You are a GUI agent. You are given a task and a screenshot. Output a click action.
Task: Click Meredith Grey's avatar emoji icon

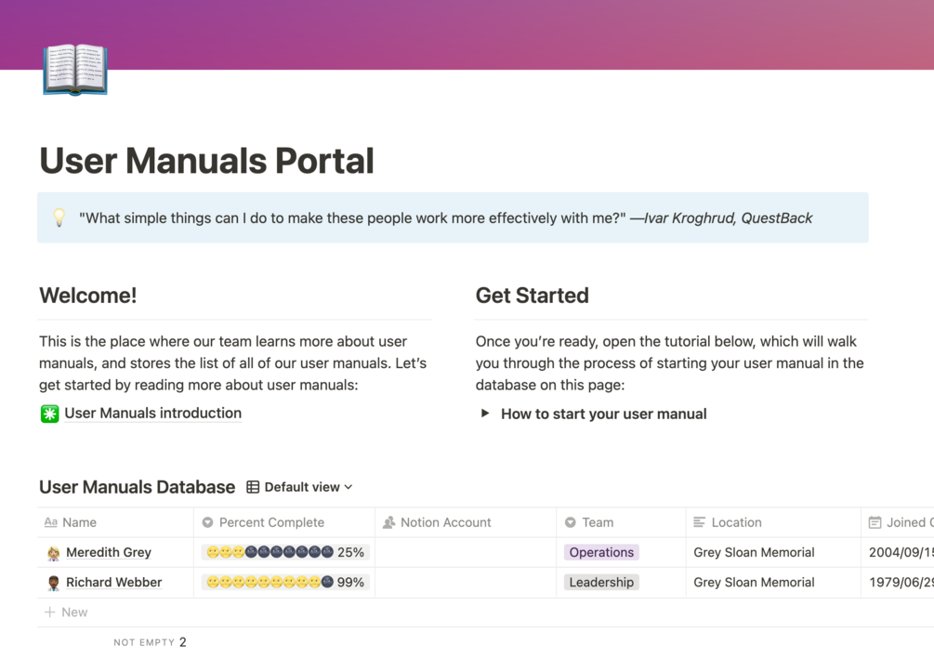54,553
